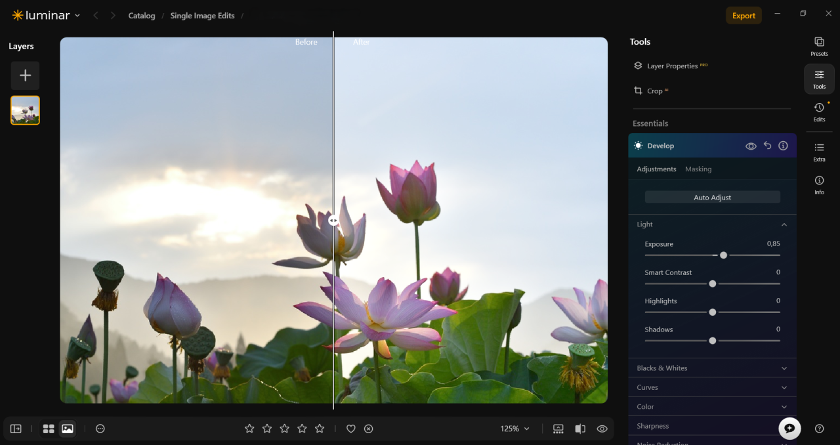Go forward with the right arrow
Image resolution: width=840 pixels, height=445 pixels.
point(113,15)
